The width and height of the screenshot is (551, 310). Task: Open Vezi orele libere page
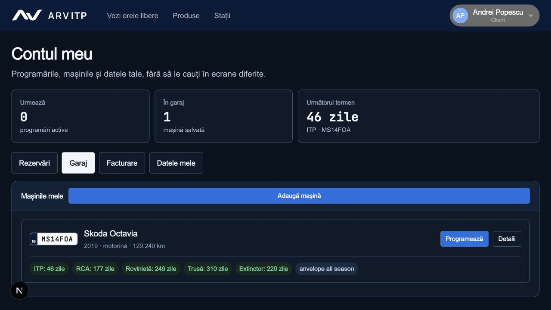[133, 15]
